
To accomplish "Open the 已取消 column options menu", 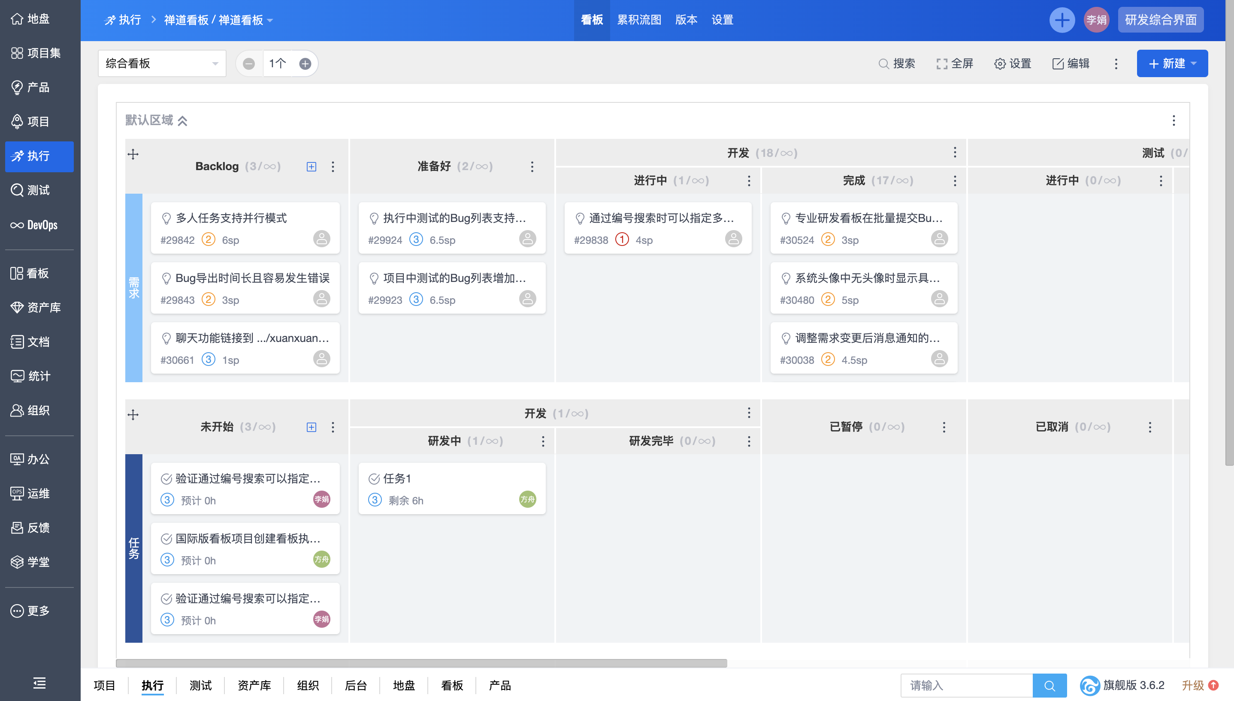I will (x=1149, y=427).
